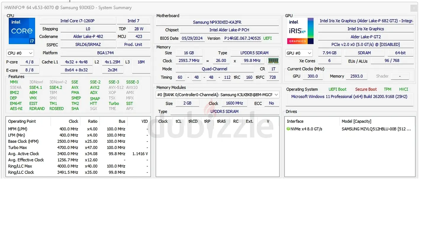Click the Intel Core i7 CPU logo
The height and width of the screenshot is (236, 421).
(x=22, y=31)
